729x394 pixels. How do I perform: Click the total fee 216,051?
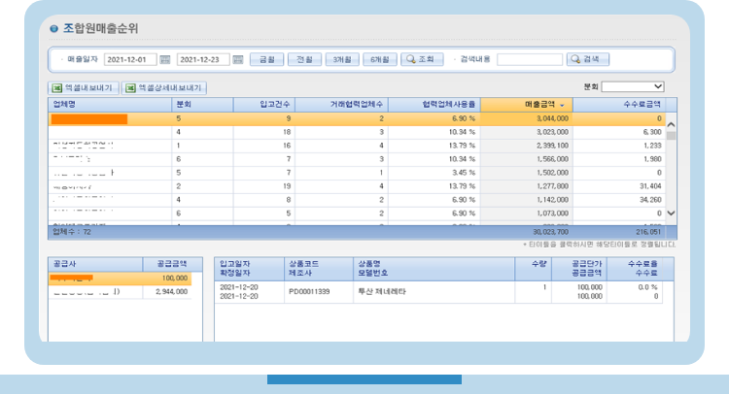coord(648,232)
